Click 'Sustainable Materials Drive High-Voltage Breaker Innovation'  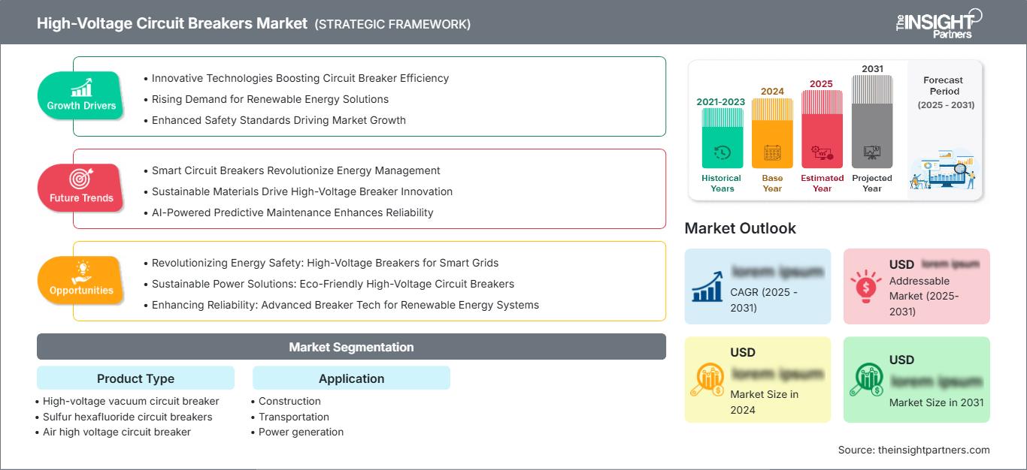(x=301, y=191)
